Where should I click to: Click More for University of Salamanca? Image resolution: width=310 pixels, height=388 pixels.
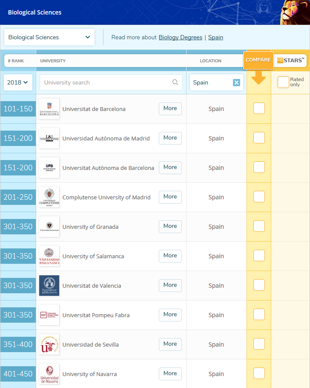tap(170, 256)
